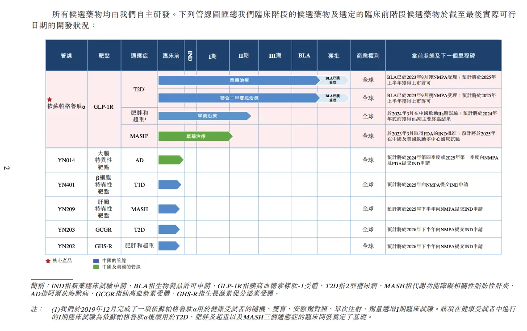Click the GCGR target cell for YN203
Viewport: 527px width, 331px height.
[x=104, y=230]
